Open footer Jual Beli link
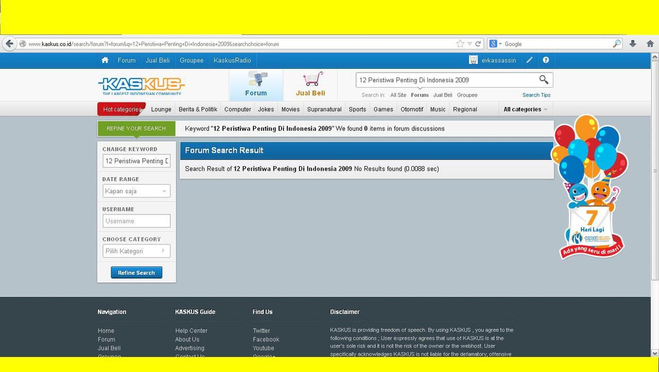 109,348
